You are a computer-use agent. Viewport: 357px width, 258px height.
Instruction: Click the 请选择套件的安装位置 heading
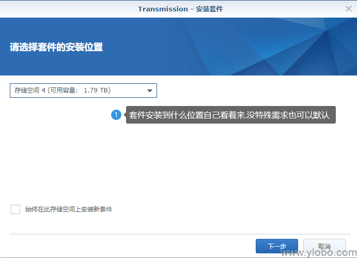point(56,47)
